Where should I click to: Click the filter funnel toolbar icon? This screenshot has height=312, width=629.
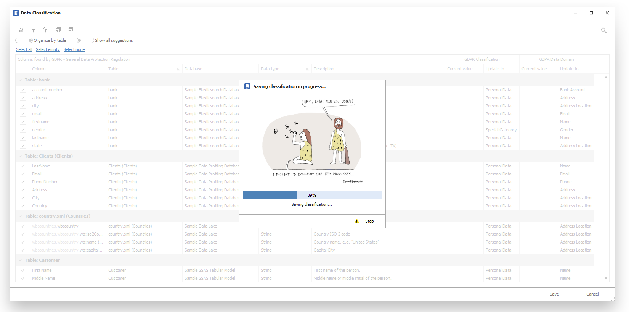tap(34, 30)
